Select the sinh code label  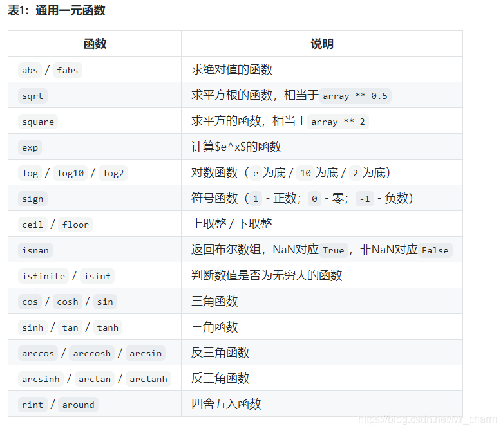33,327
